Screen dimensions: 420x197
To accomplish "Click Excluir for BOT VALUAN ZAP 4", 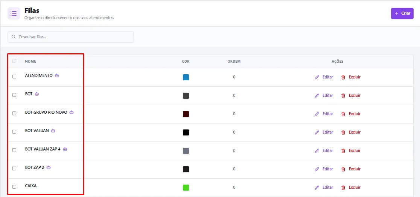I will click(x=351, y=151).
